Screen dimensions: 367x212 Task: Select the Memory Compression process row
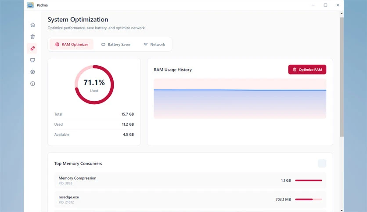[190, 180]
